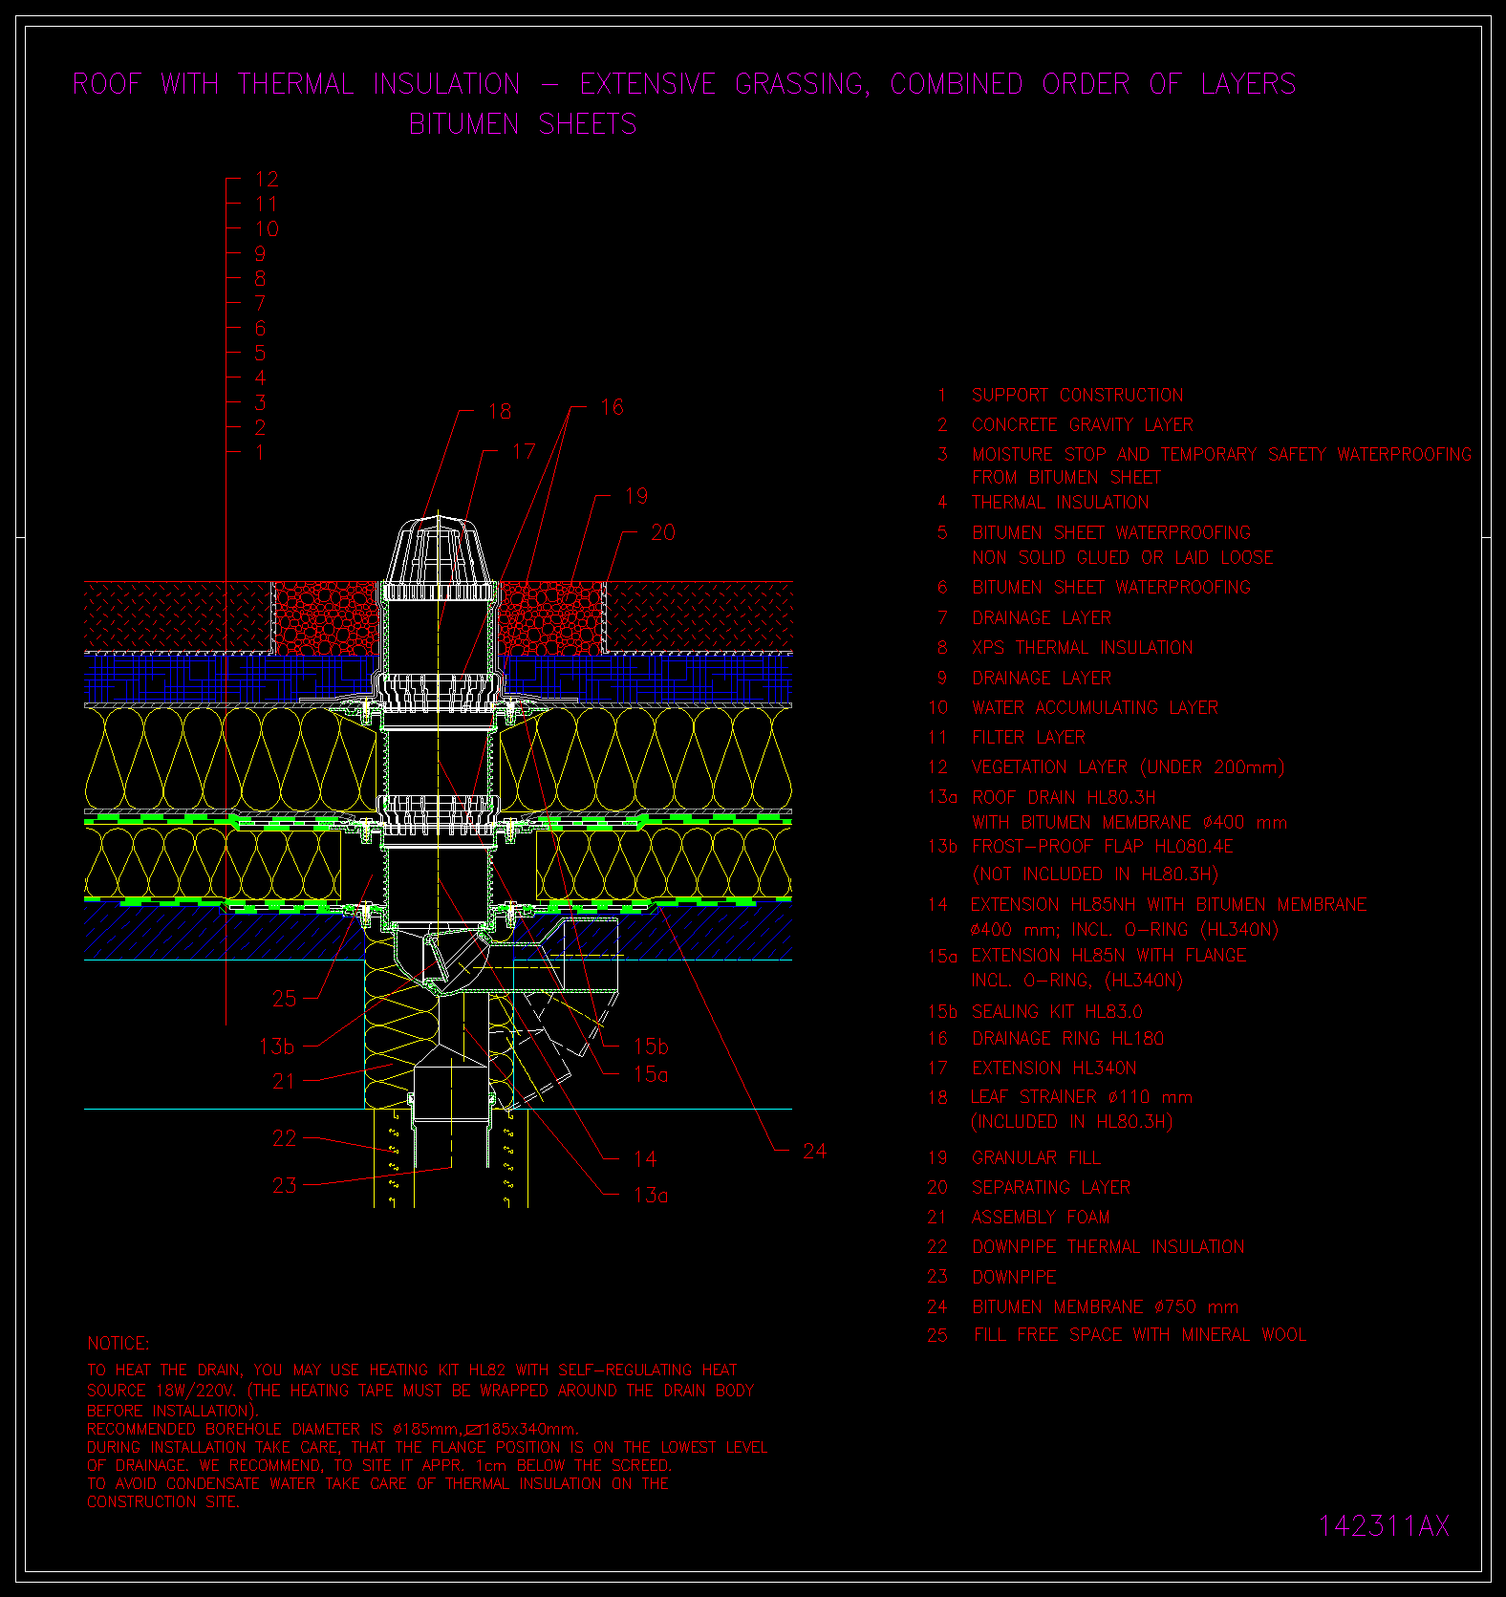
Task: Click legend entry 'DRAINAGE RING HL180'
Action: click(1067, 1038)
